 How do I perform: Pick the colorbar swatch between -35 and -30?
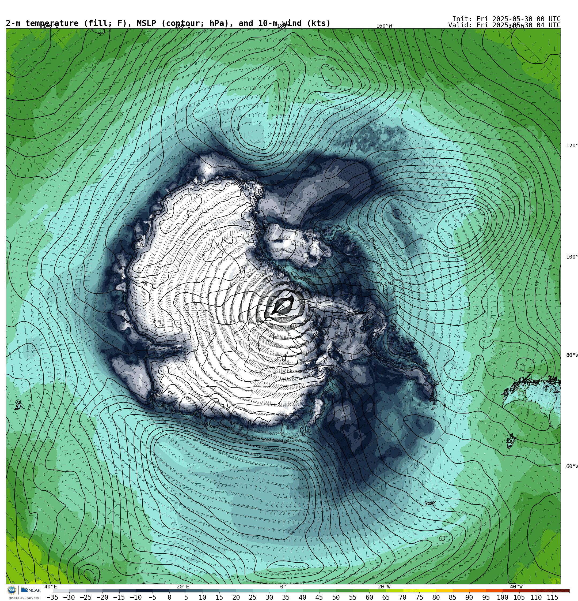click(61, 591)
